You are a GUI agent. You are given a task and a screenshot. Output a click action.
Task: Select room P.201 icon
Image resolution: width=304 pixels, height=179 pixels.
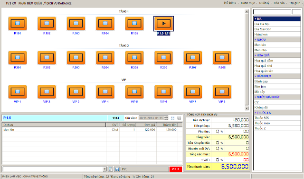point(18,57)
